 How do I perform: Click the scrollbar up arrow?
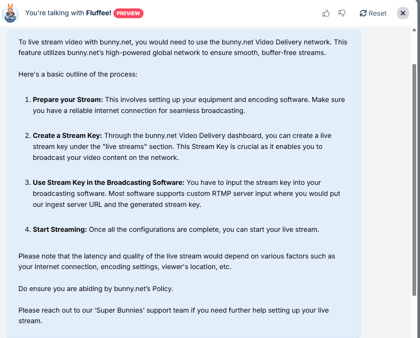click(x=414, y=30)
